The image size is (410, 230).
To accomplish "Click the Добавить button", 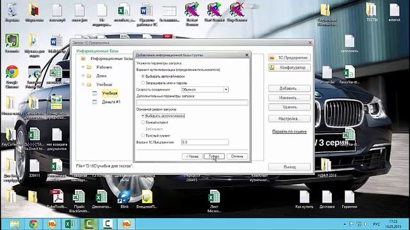I will pyautogui.click(x=290, y=88).
